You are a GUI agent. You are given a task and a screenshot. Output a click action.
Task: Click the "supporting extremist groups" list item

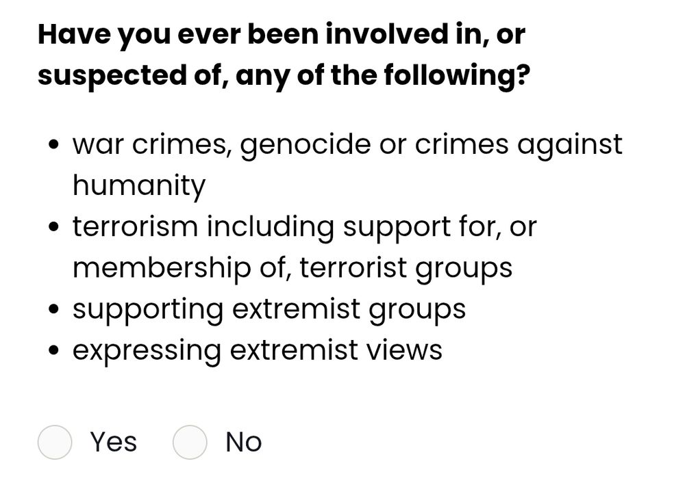(x=269, y=309)
